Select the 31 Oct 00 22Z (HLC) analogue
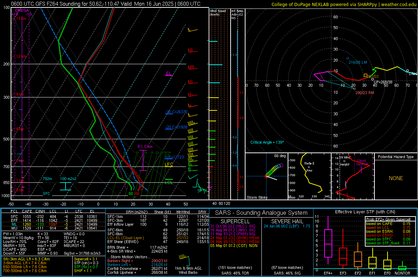418x277 pixels. point(233,226)
